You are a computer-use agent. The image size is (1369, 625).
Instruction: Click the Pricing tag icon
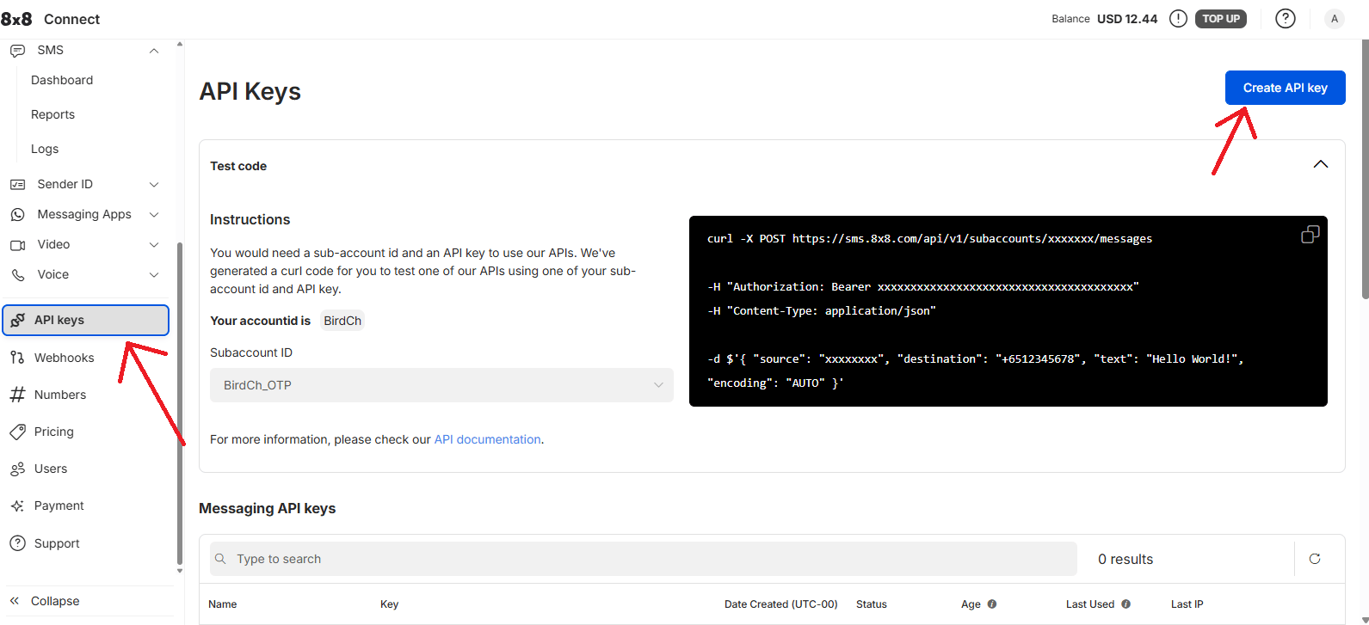coord(17,432)
